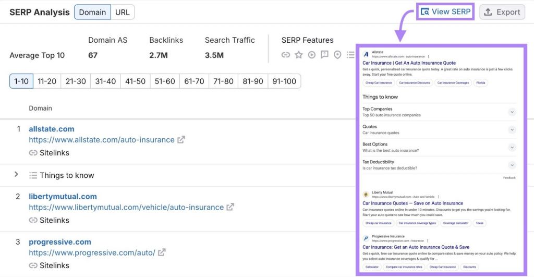Viewport: 534px width, 277px height.
Task: Select the 11-20 results page tab
Action: [x=47, y=81]
